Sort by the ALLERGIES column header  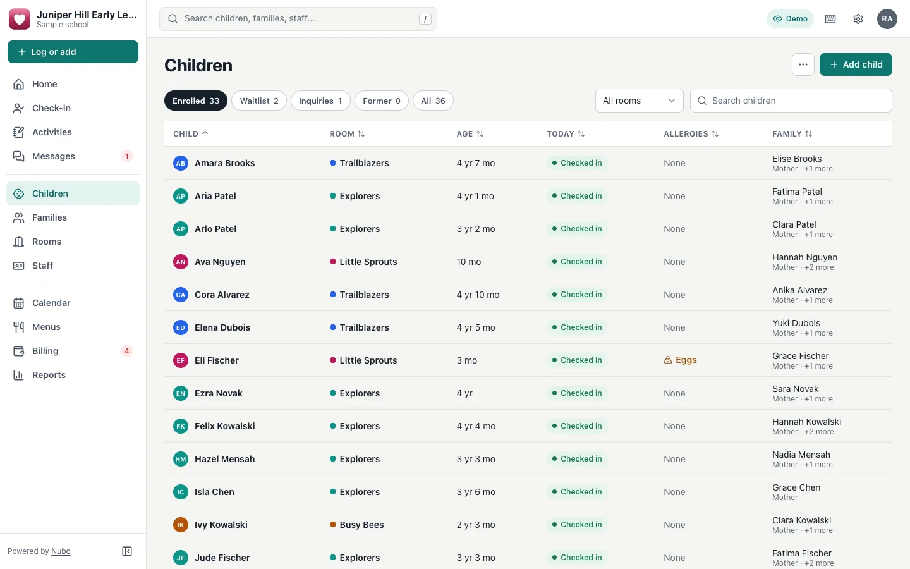(x=691, y=134)
